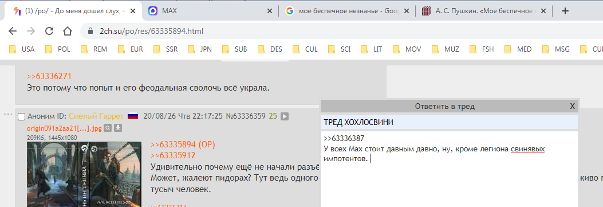Screen dimensions: 603x207
Task: Open image file link origin091a2aa21[...].jpg
Action: 64,128
